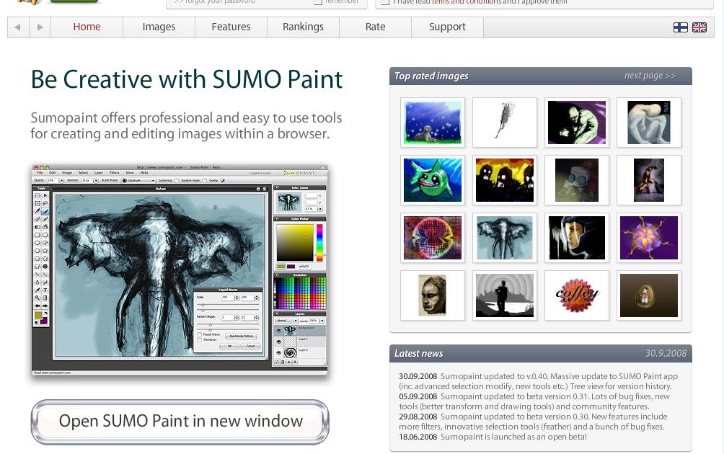Open the Filters menu in Sumo Paint

click(x=114, y=172)
